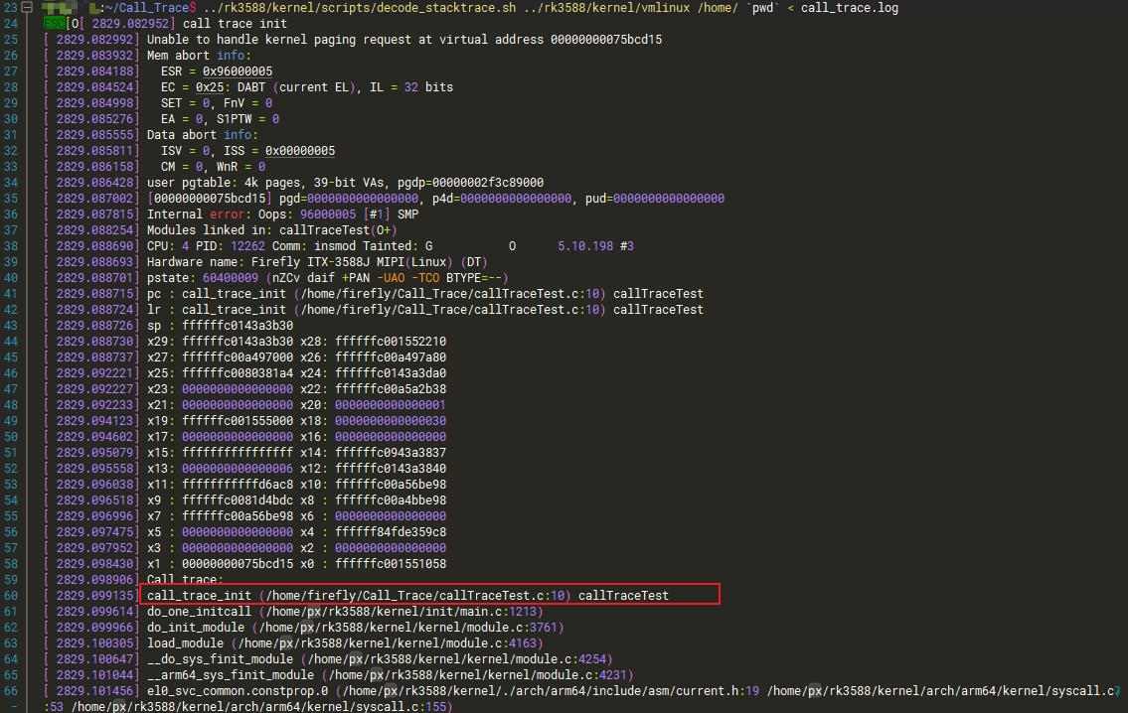
Task: Click the 'Unable to handle kernel paging request' message
Action: [x=404, y=40]
